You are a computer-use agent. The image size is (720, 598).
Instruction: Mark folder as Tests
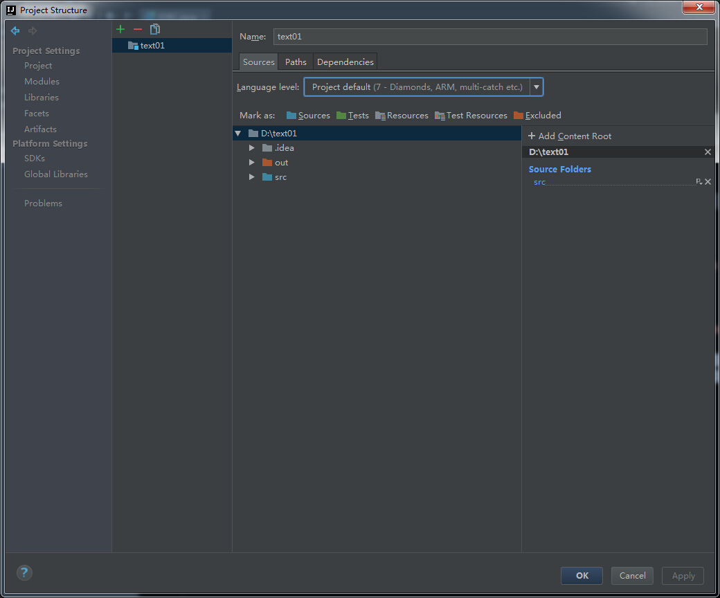tap(352, 115)
